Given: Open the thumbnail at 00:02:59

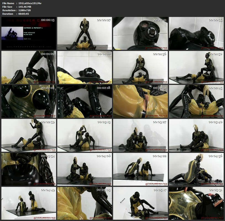Looking at the screenshot, I should (x=29, y=135).
